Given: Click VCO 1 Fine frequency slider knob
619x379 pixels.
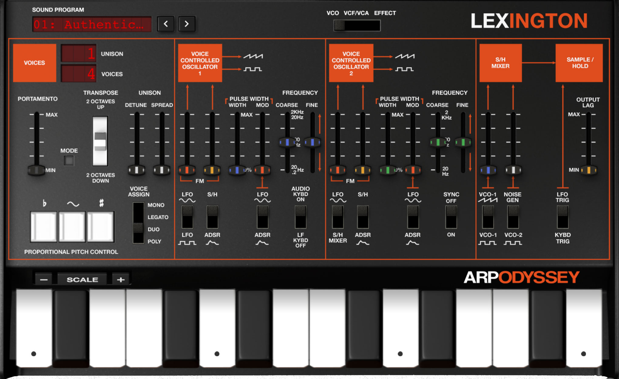Looking at the screenshot, I should tap(312, 142).
